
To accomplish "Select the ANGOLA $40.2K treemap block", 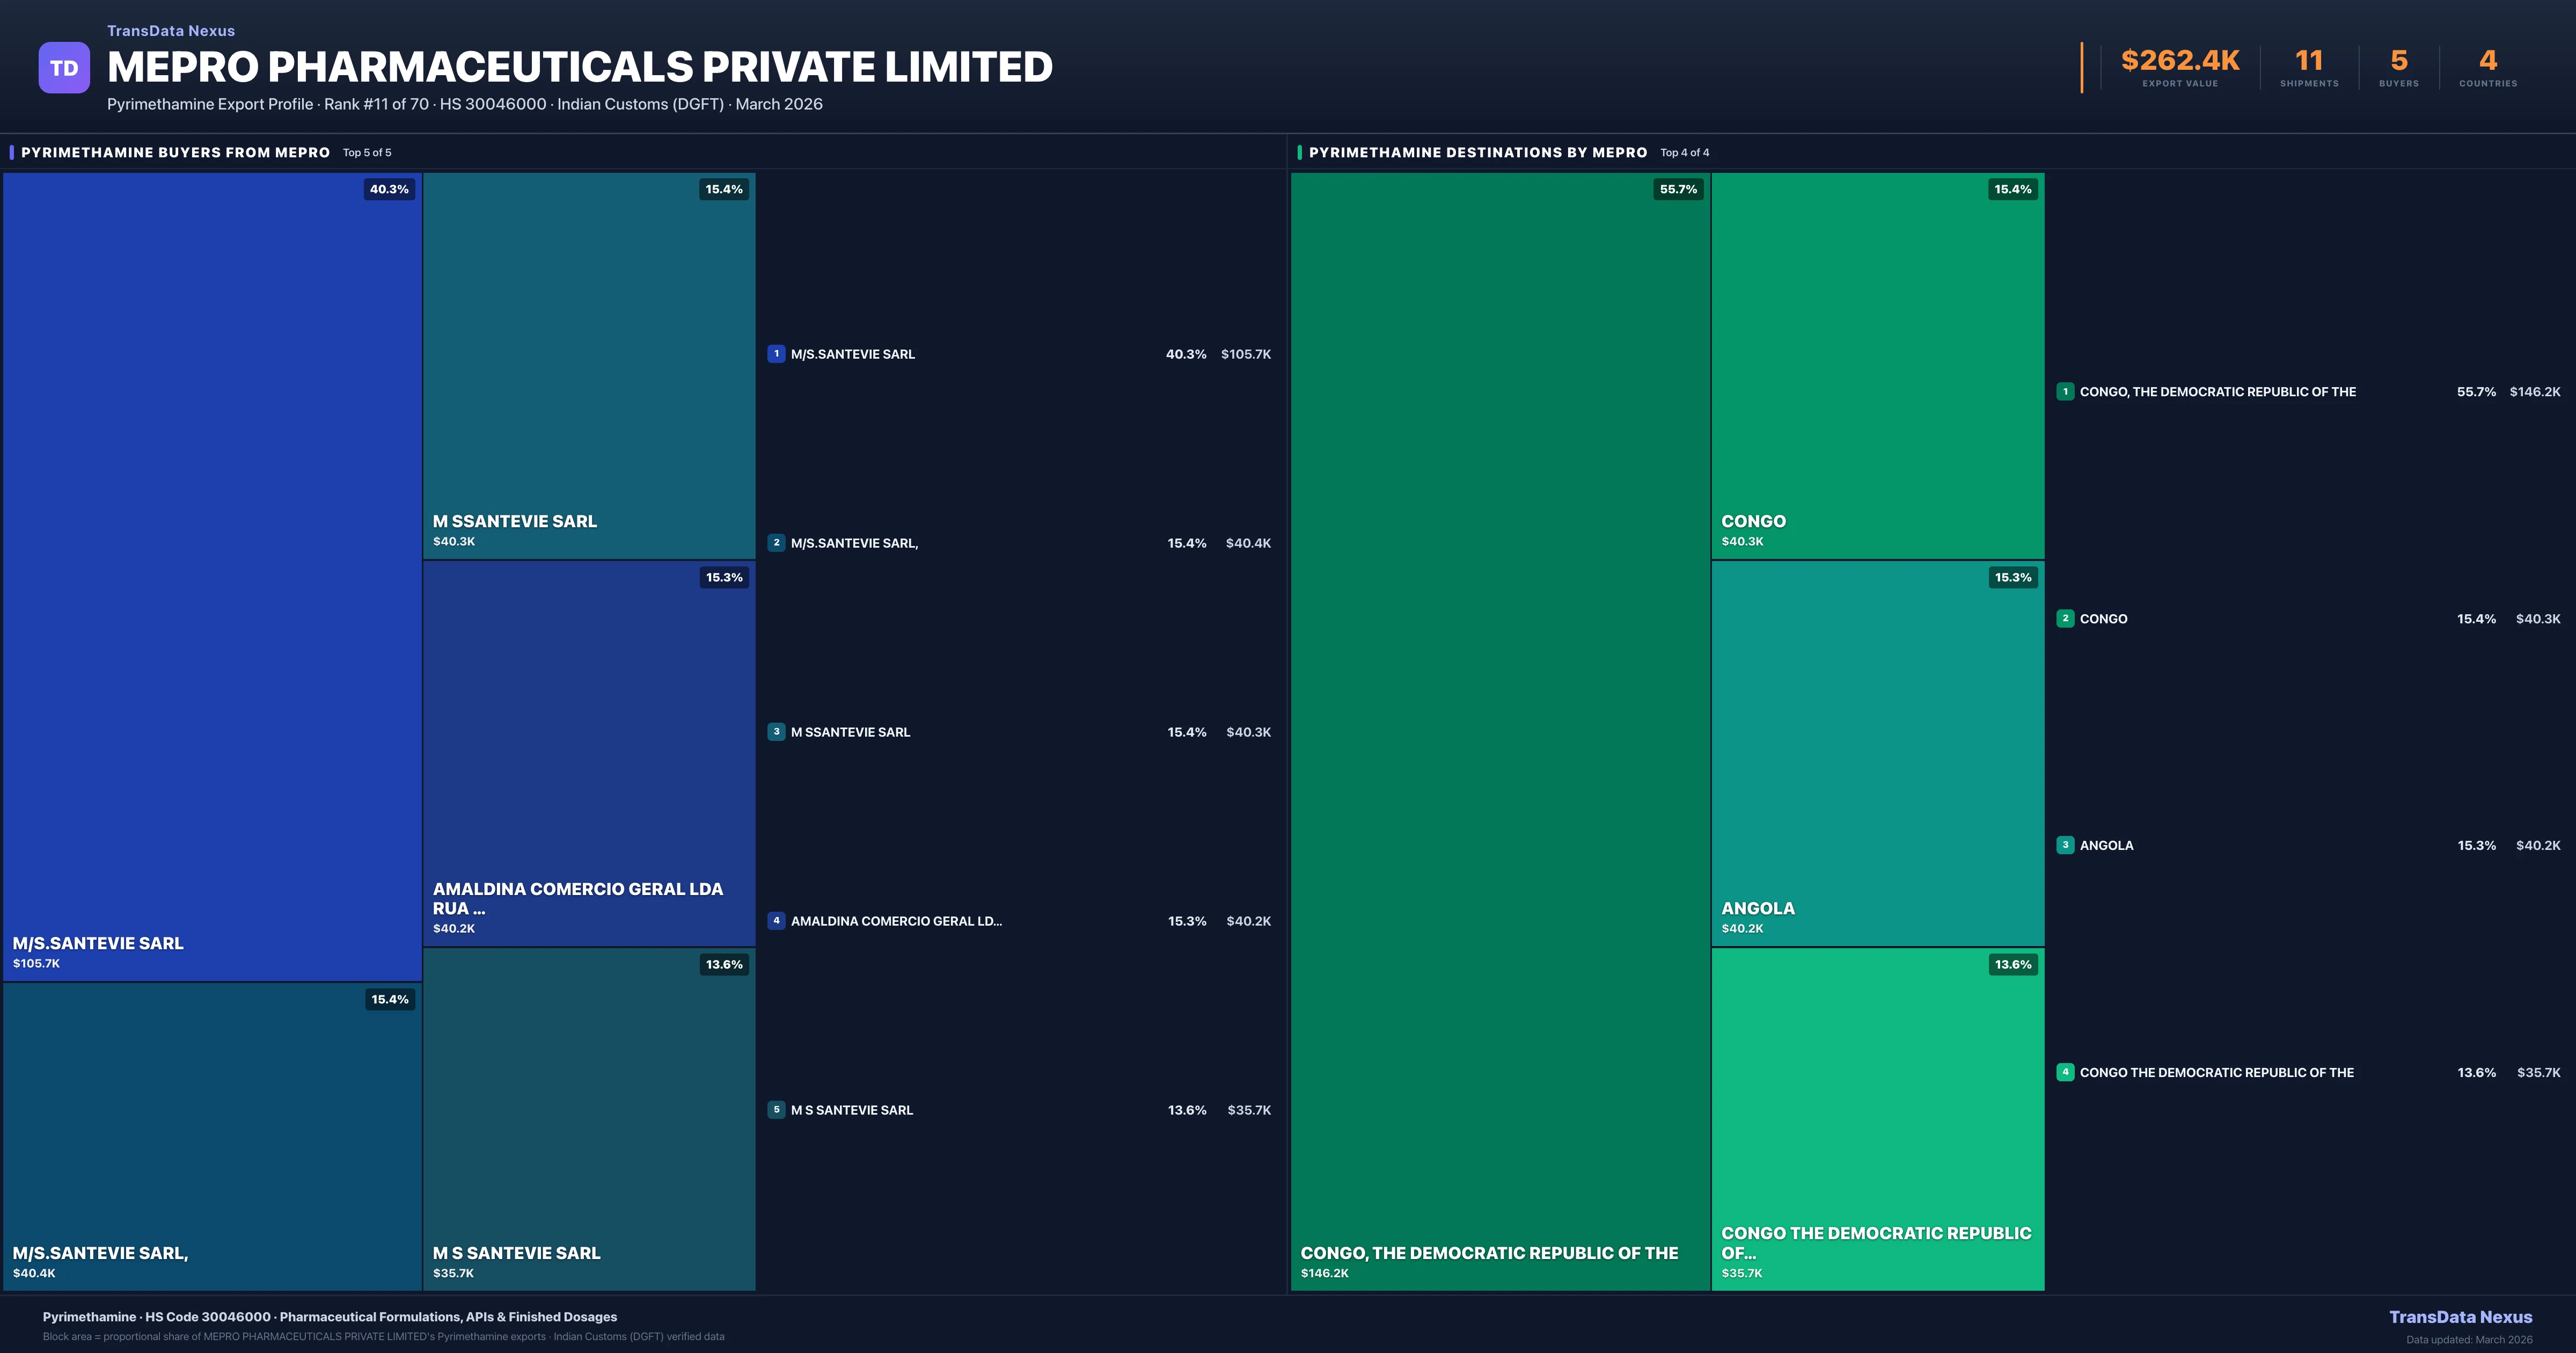I will coord(1877,753).
